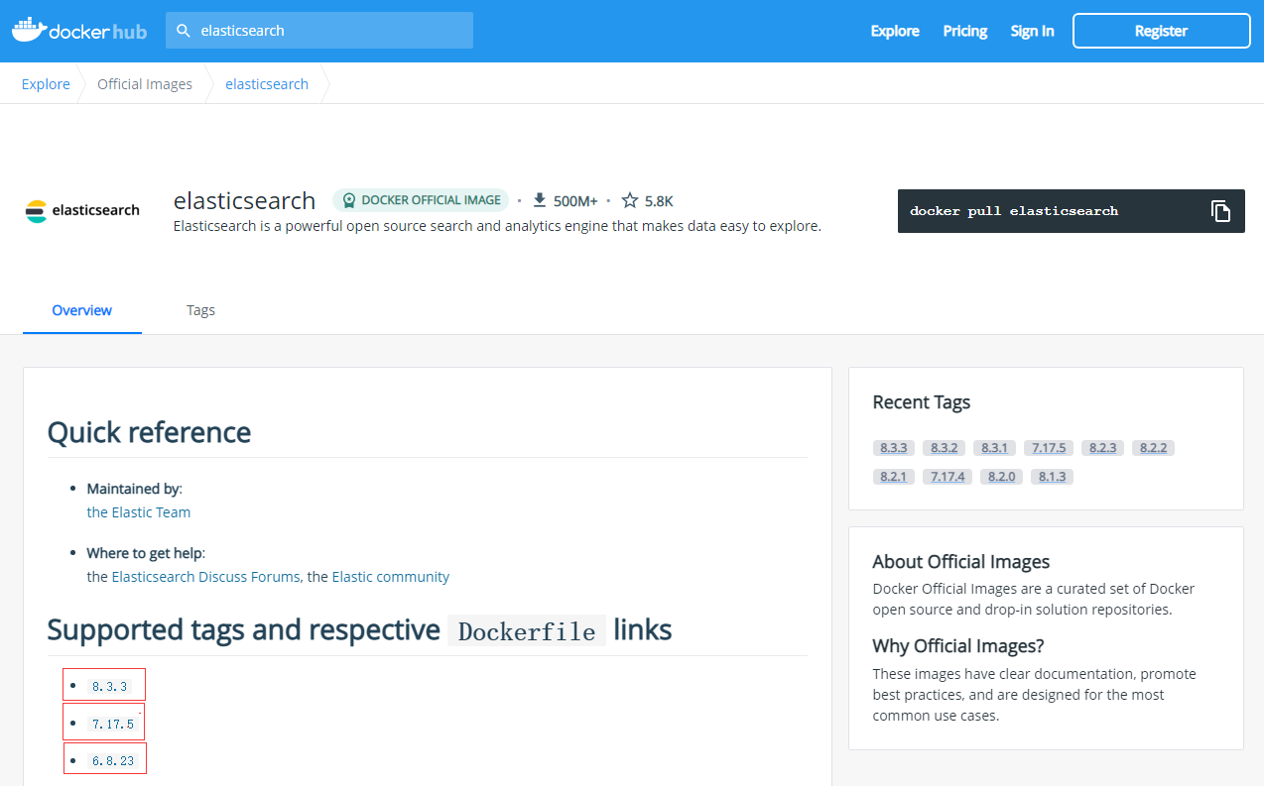Select recent tag 8.3.2

tap(943, 448)
